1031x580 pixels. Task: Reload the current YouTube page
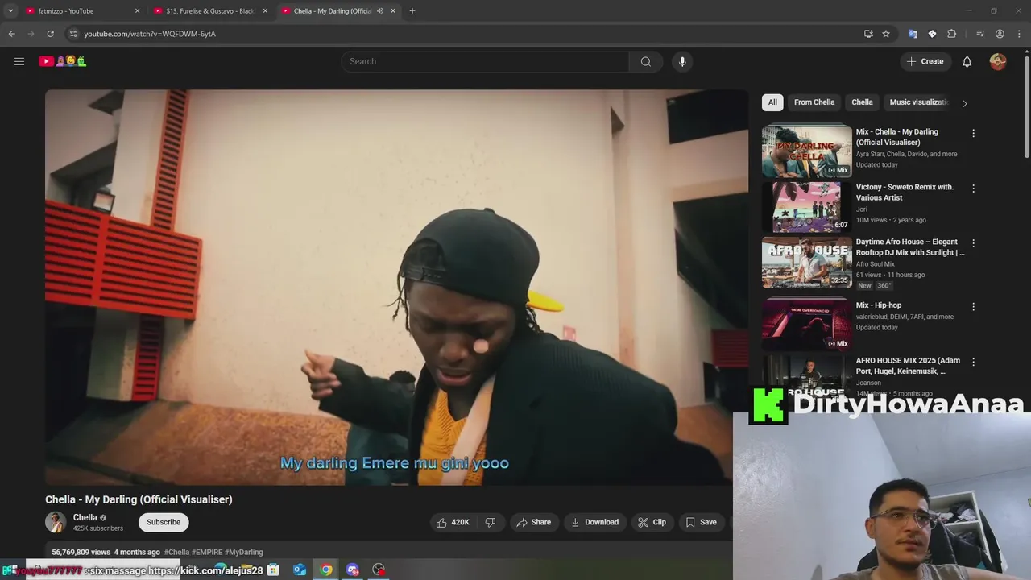click(50, 34)
